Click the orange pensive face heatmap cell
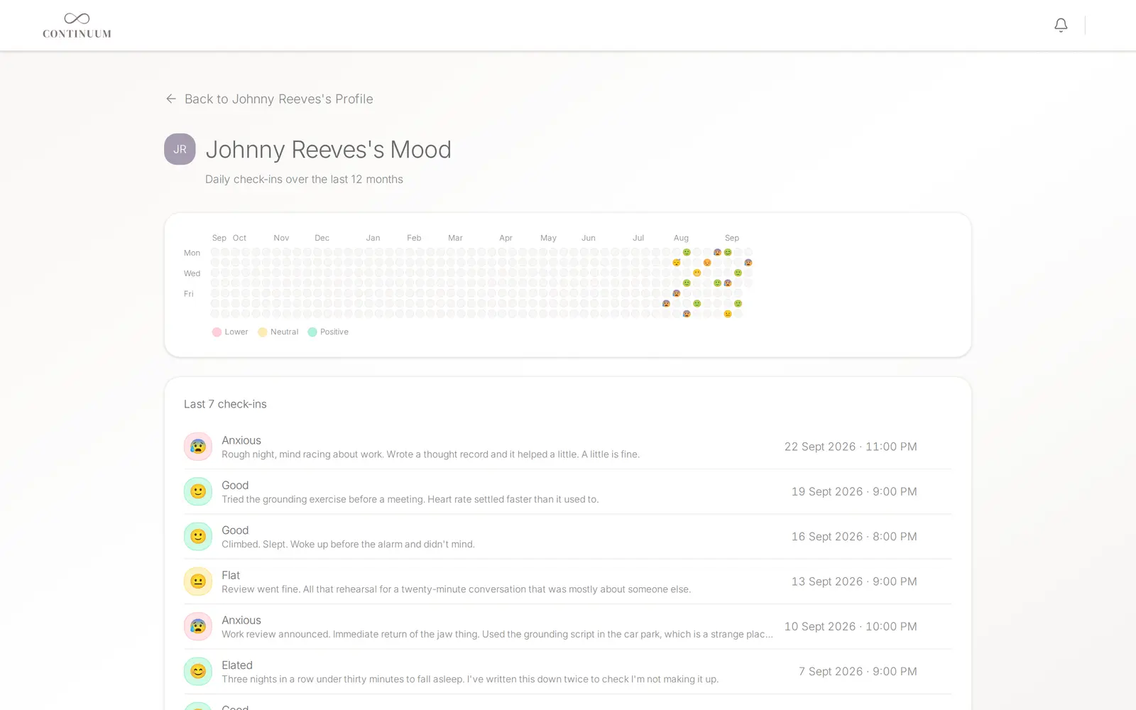Viewport: 1136px width, 710px height. pyautogui.click(x=707, y=263)
